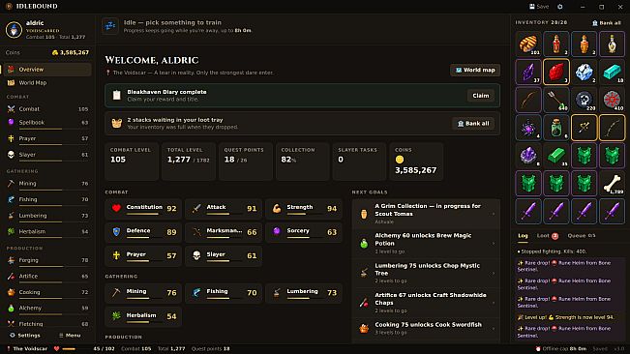Click the green potion jar item
The image size is (630, 354).
point(556,128)
